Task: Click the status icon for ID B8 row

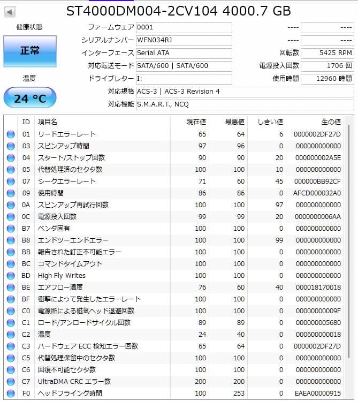Action: coord(11,240)
